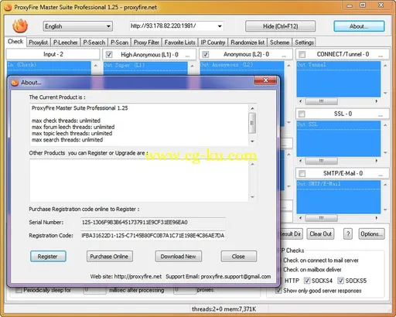Click horizontal scrollbar thumb under Out Tunnel list
This screenshot has width=396, height=317.
pos(322,101)
